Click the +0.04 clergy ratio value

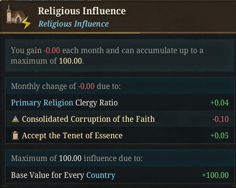click(220, 103)
